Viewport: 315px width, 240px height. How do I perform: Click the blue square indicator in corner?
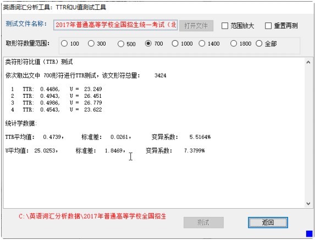pos(309,234)
